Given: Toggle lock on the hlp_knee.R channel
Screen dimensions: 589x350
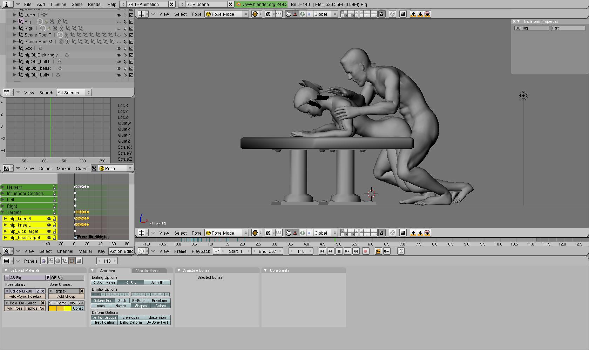Looking at the screenshot, I should tap(54, 219).
